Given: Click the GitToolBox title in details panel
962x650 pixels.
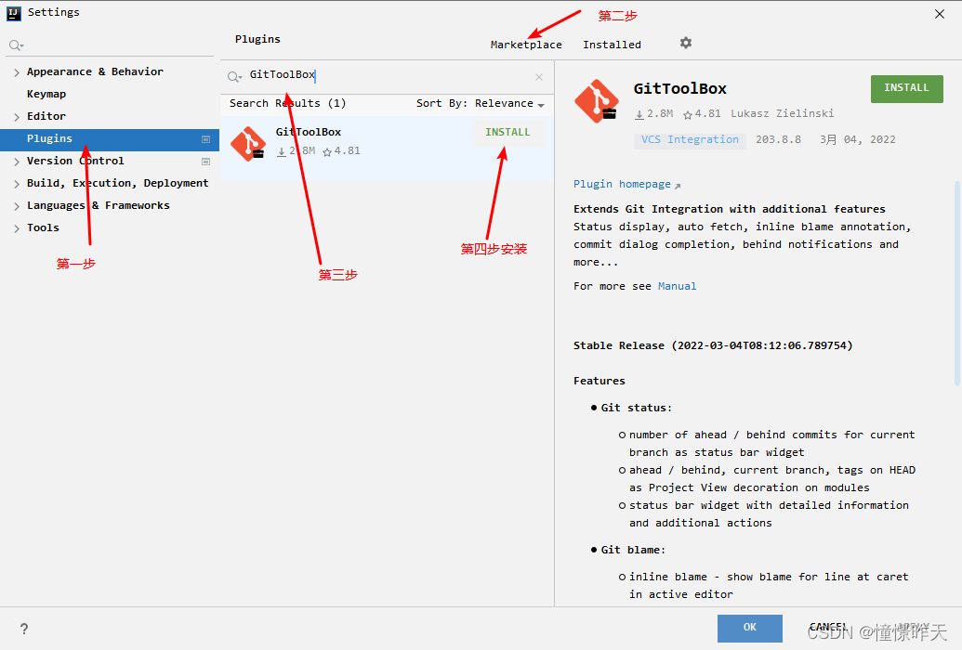Looking at the screenshot, I should 679,89.
